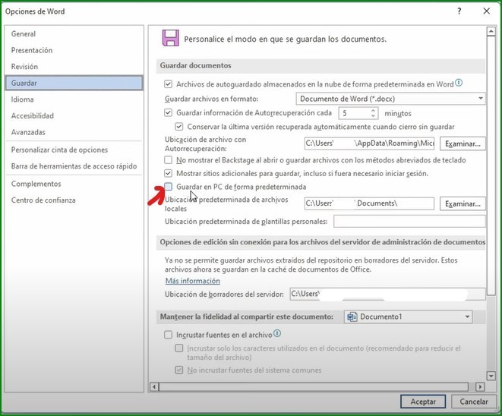Enable No mostrar el Backstage checkbox

coord(168,159)
